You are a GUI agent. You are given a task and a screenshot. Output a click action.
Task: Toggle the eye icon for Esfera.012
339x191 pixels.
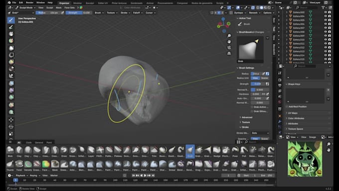pos(326,47)
